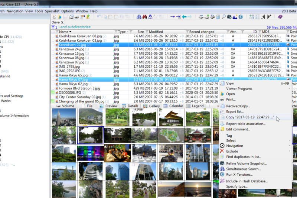Open the Modified column filter funnel
This screenshot has width=297, height=198.
[147, 32]
